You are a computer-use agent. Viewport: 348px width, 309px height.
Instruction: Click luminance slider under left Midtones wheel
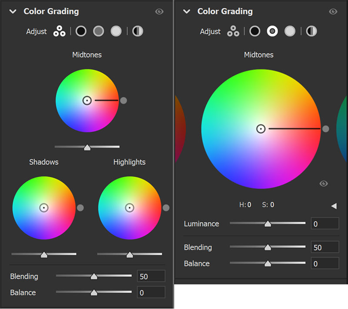click(x=87, y=147)
